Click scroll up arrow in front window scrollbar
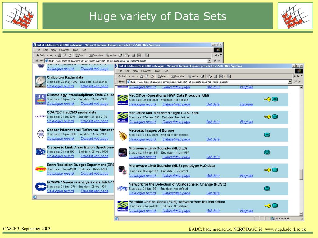Image resolution: width=318 pixels, height=238 pixels. (301, 87)
